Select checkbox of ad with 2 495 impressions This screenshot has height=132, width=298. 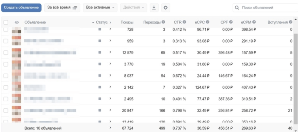pyautogui.click(x=6, y=99)
